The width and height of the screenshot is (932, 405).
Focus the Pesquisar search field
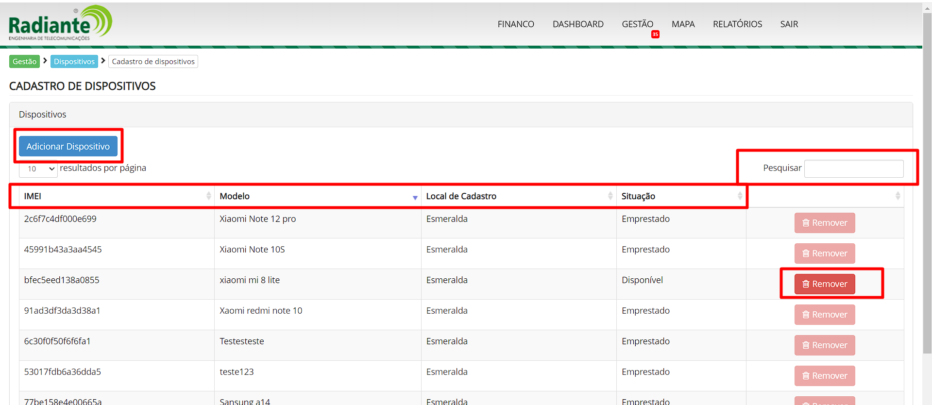[853, 169]
